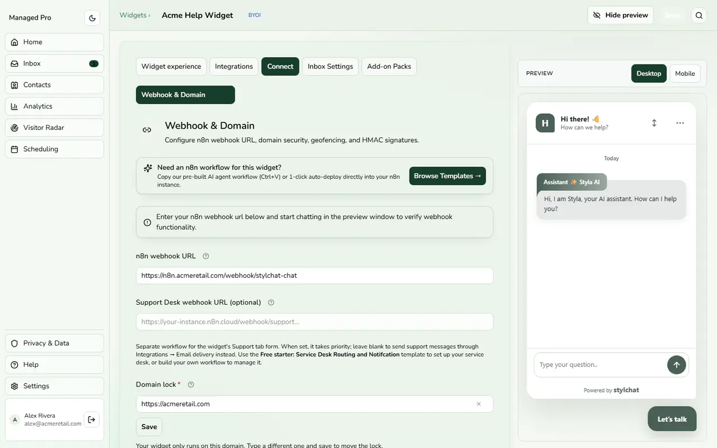
Task: Click the logout icon beside Alex Rivera
Action: [92, 419]
